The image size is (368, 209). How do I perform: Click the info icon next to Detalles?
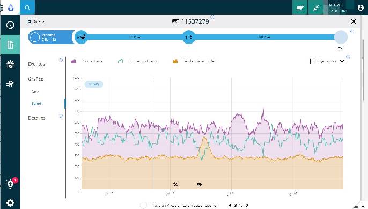tap(61, 116)
